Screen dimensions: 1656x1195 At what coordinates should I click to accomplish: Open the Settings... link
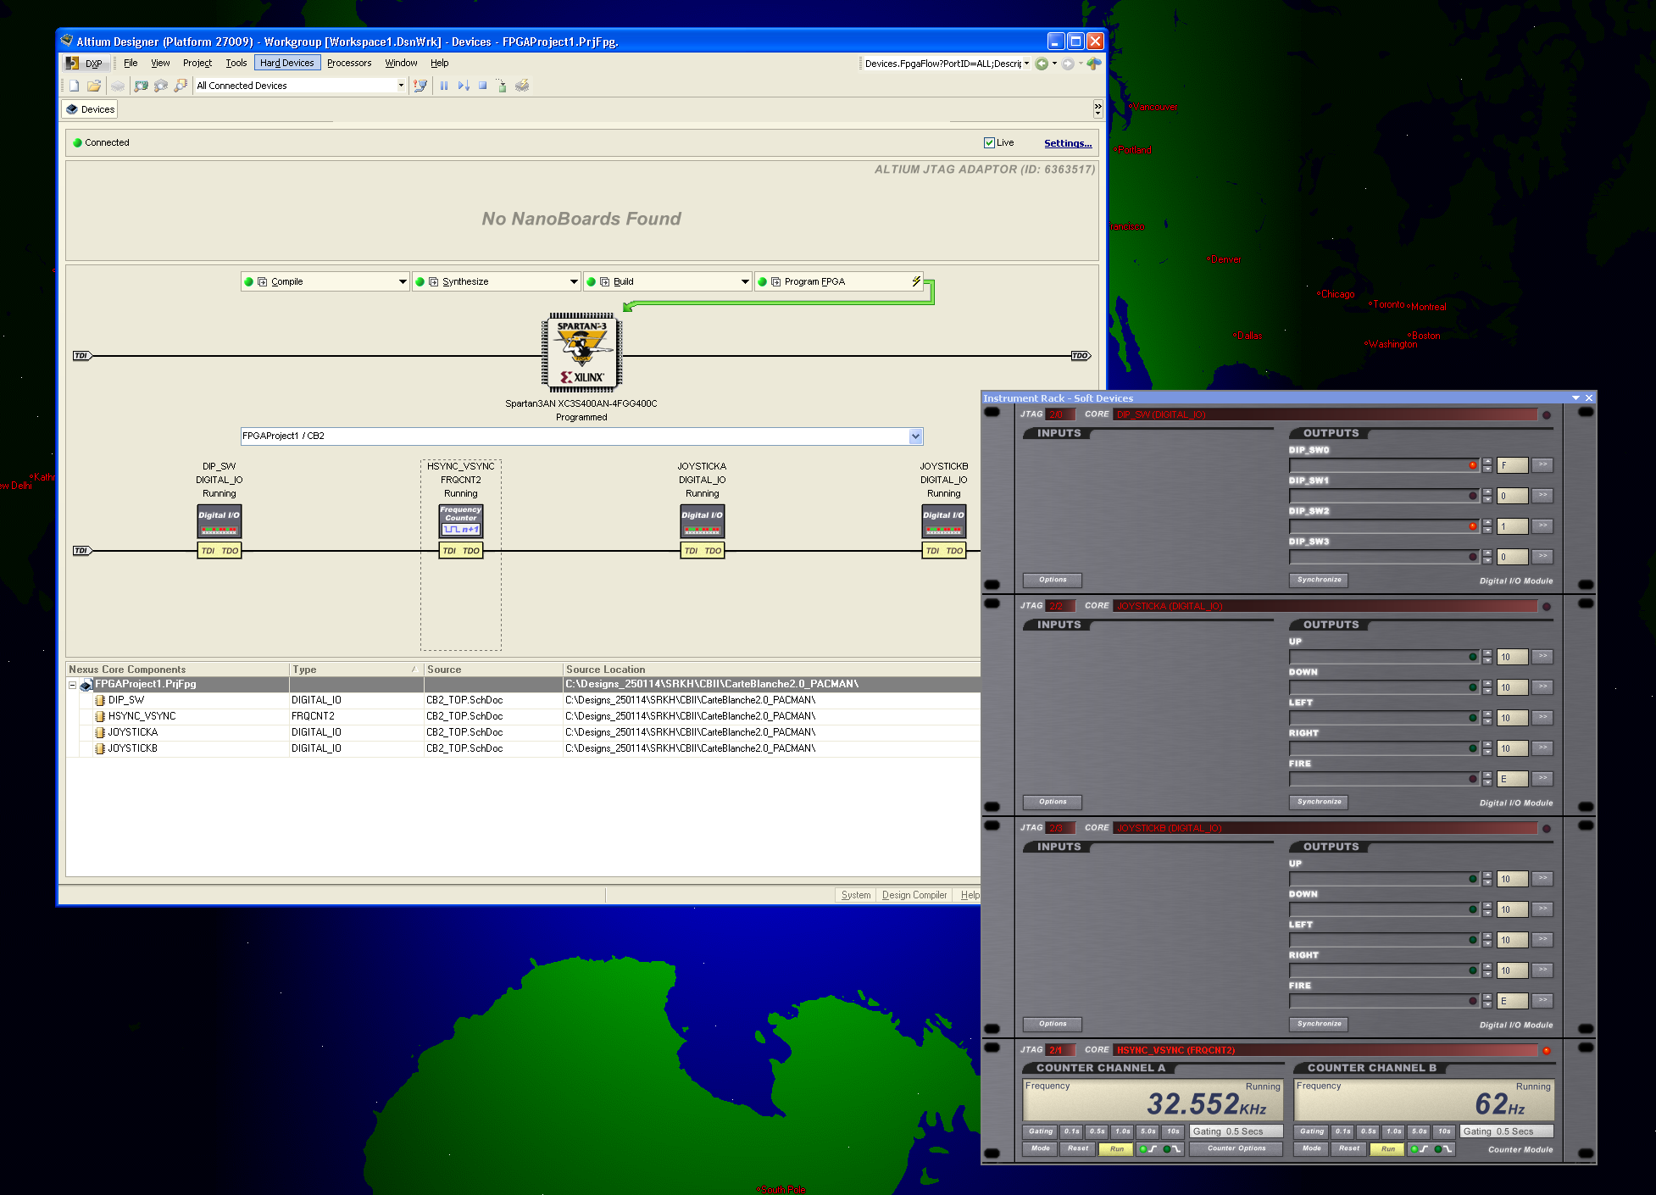pyautogui.click(x=1068, y=143)
